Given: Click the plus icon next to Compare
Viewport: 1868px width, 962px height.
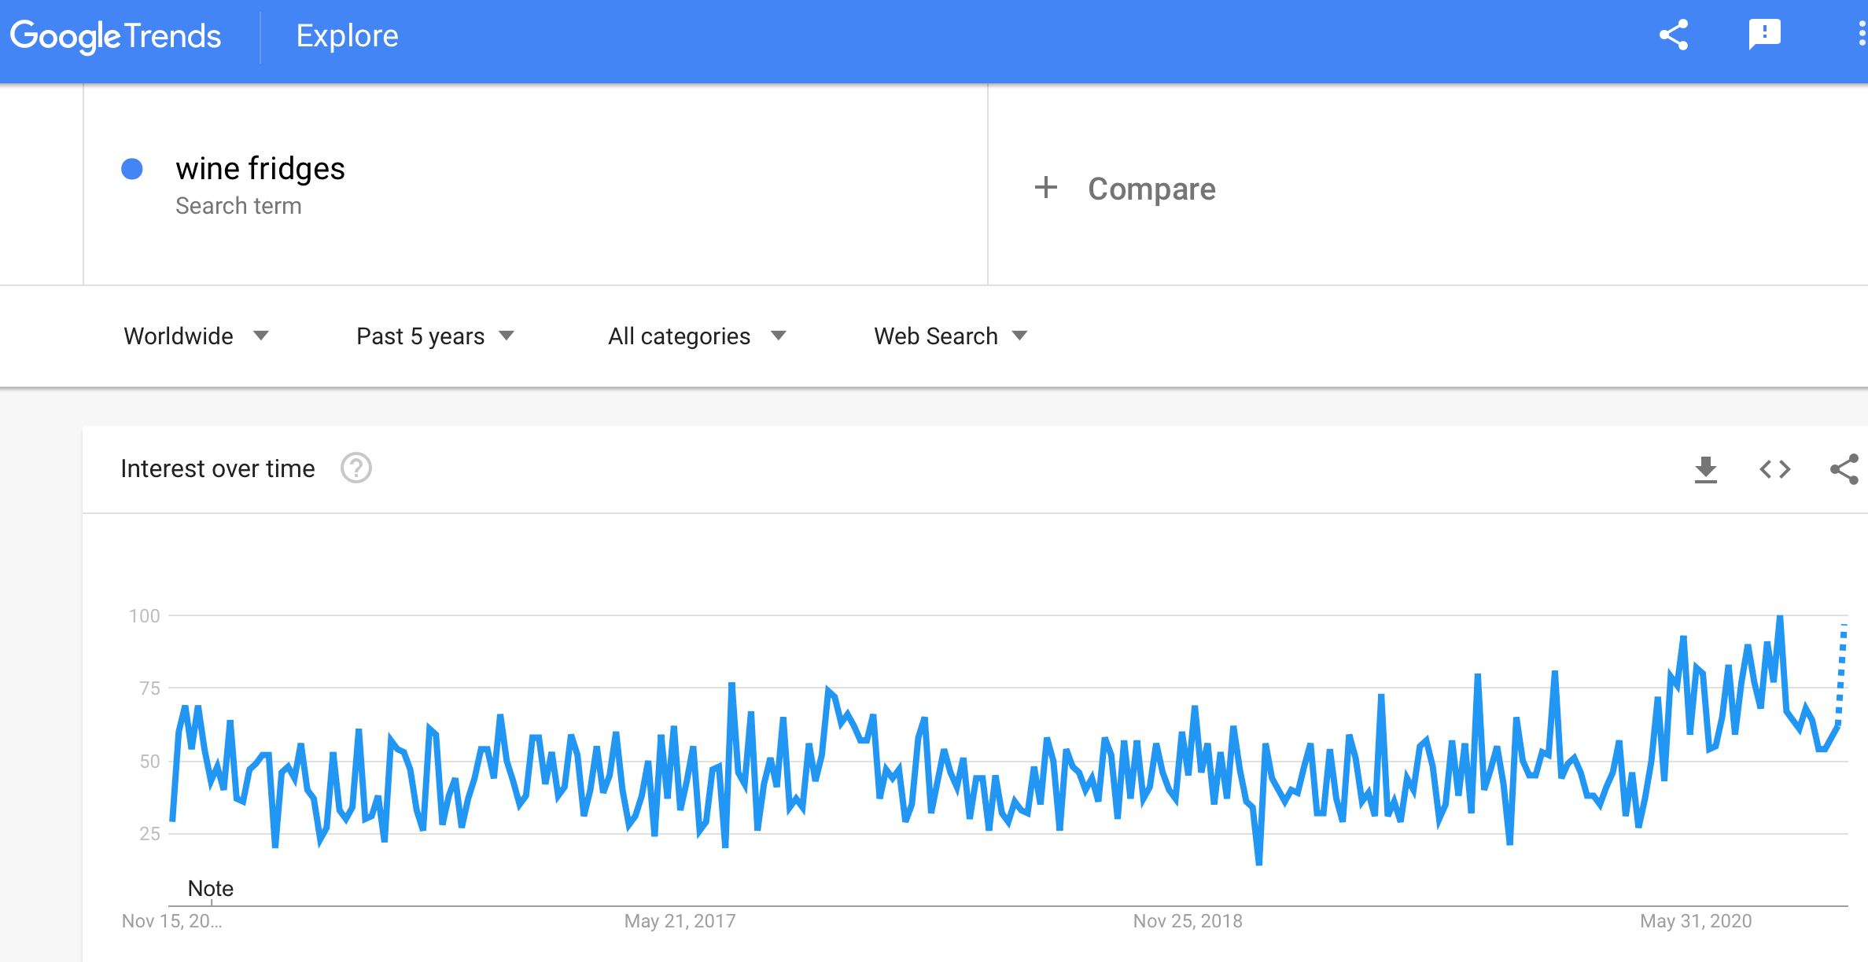Looking at the screenshot, I should click(x=1045, y=188).
